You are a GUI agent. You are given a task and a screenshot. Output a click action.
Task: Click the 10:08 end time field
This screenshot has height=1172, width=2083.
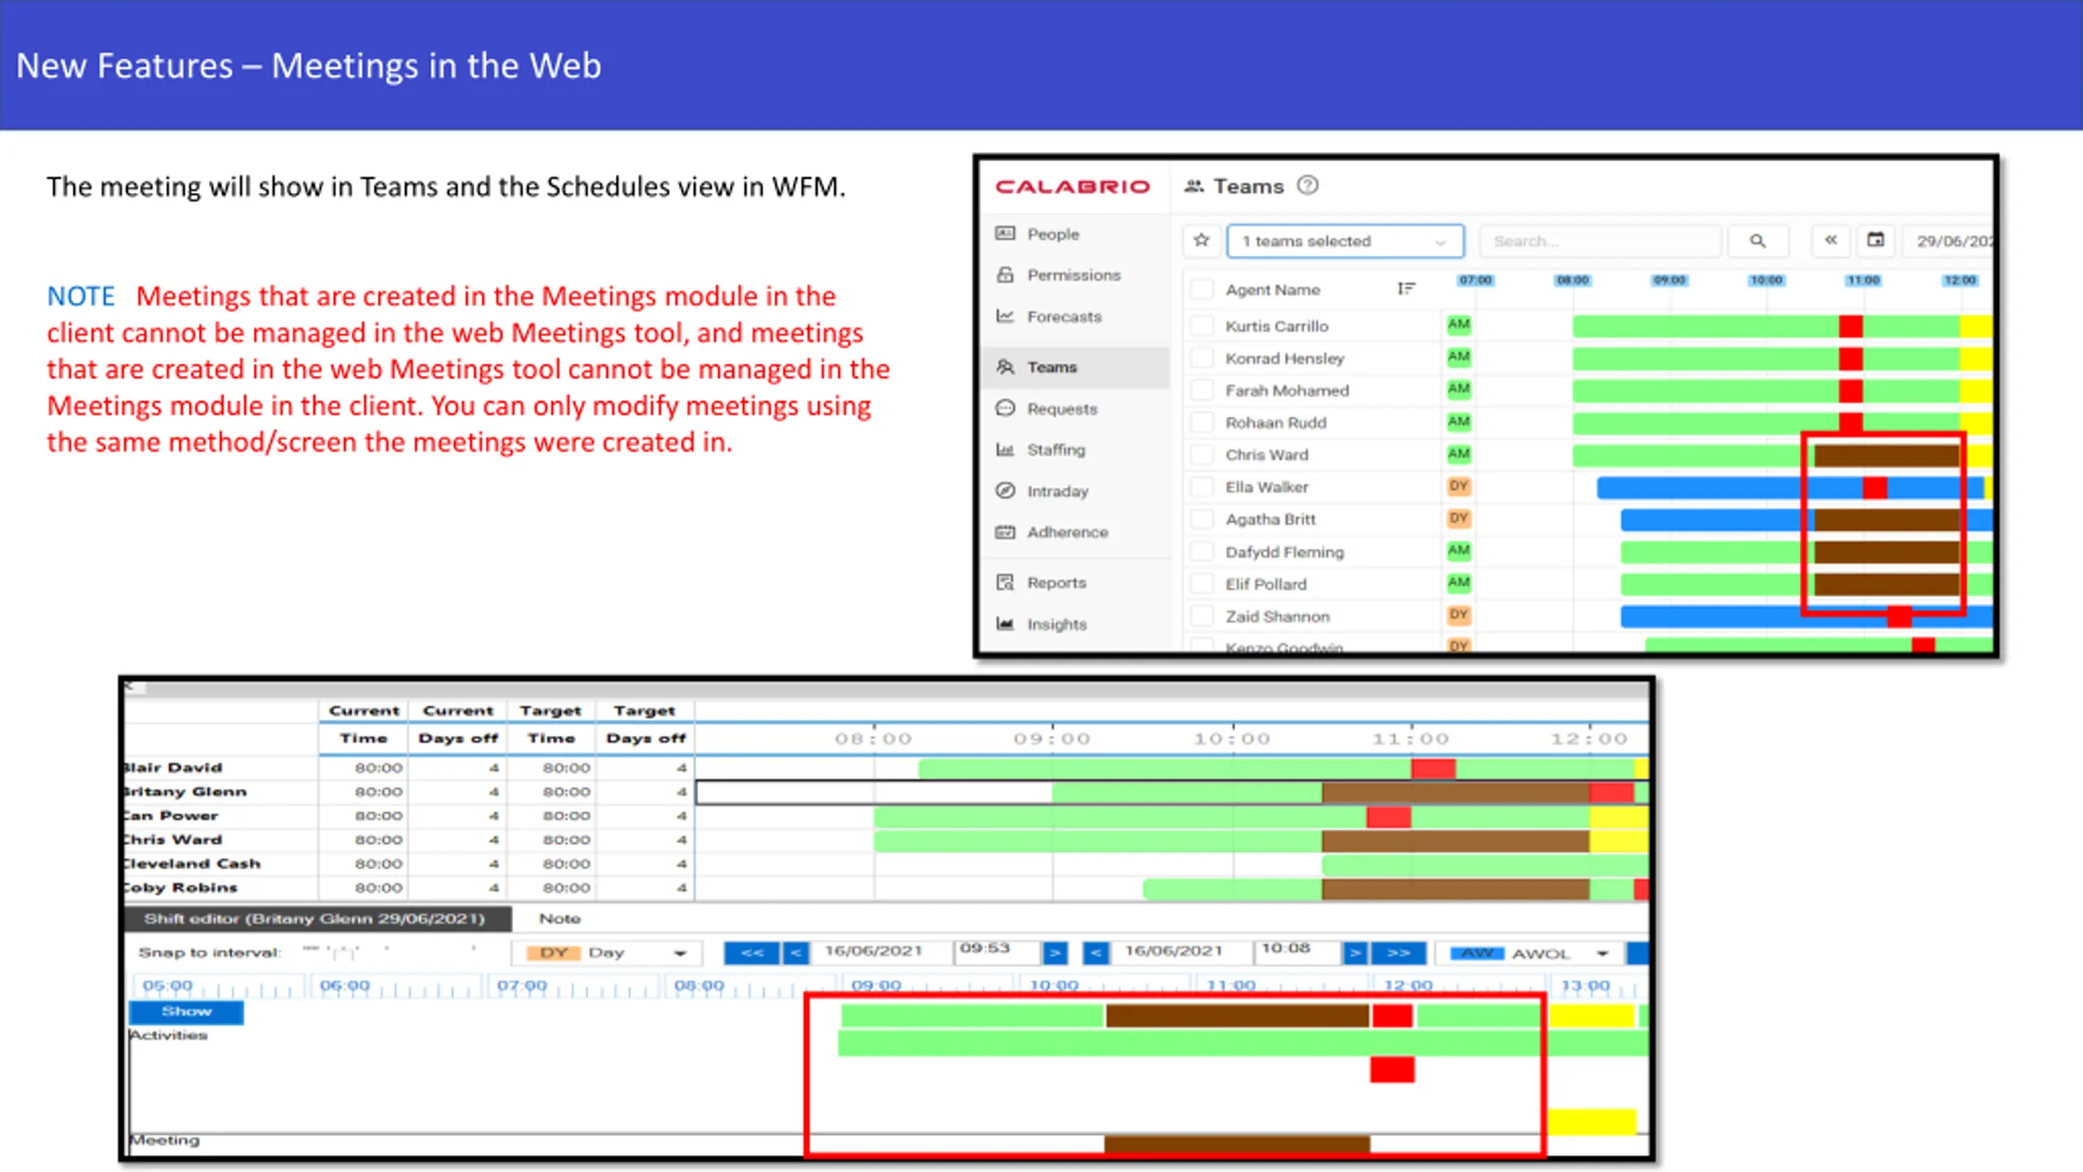pos(1298,951)
